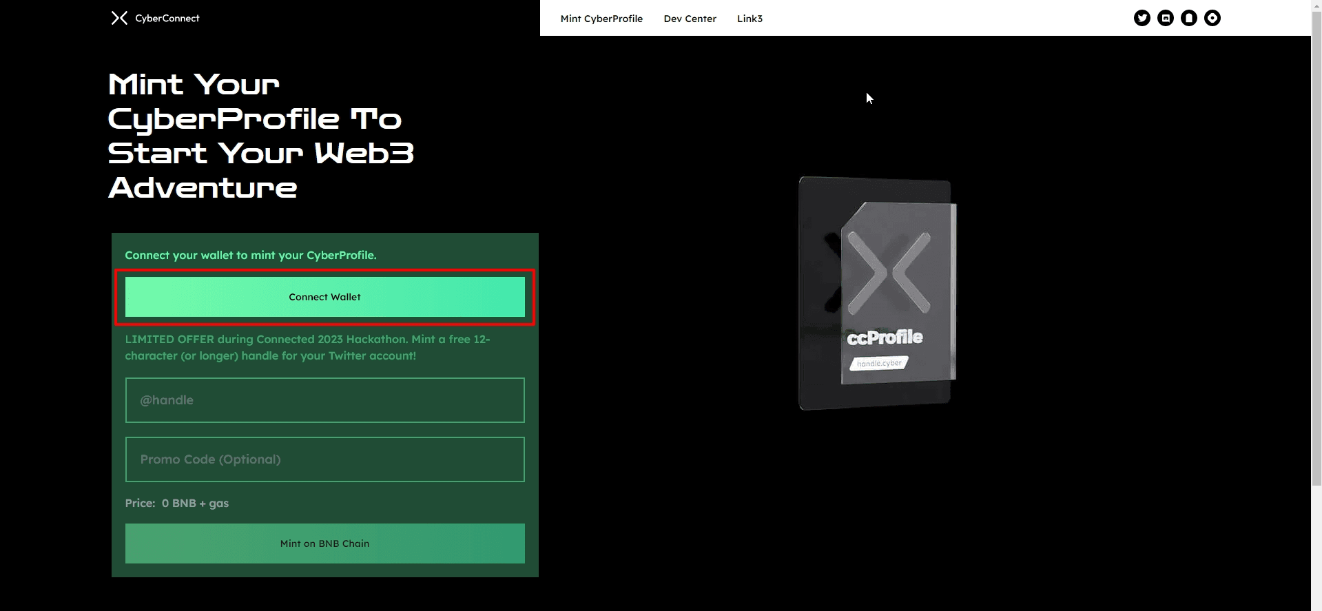Go to the Mint CyberProfile page
This screenshot has width=1322, height=611.
[x=601, y=19]
